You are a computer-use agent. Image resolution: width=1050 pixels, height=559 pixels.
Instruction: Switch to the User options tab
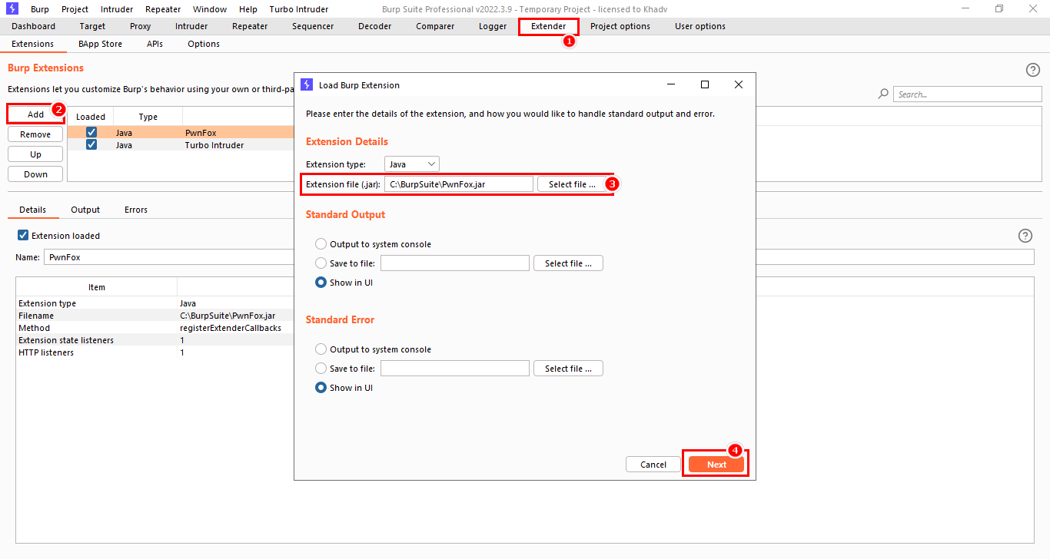coord(700,26)
